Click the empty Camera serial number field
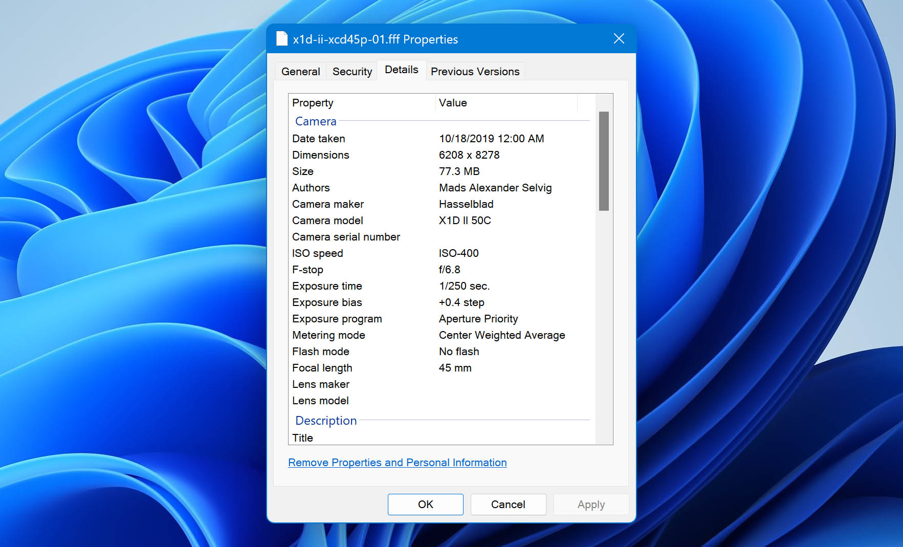 pyautogui.click(x=506, y=236)
